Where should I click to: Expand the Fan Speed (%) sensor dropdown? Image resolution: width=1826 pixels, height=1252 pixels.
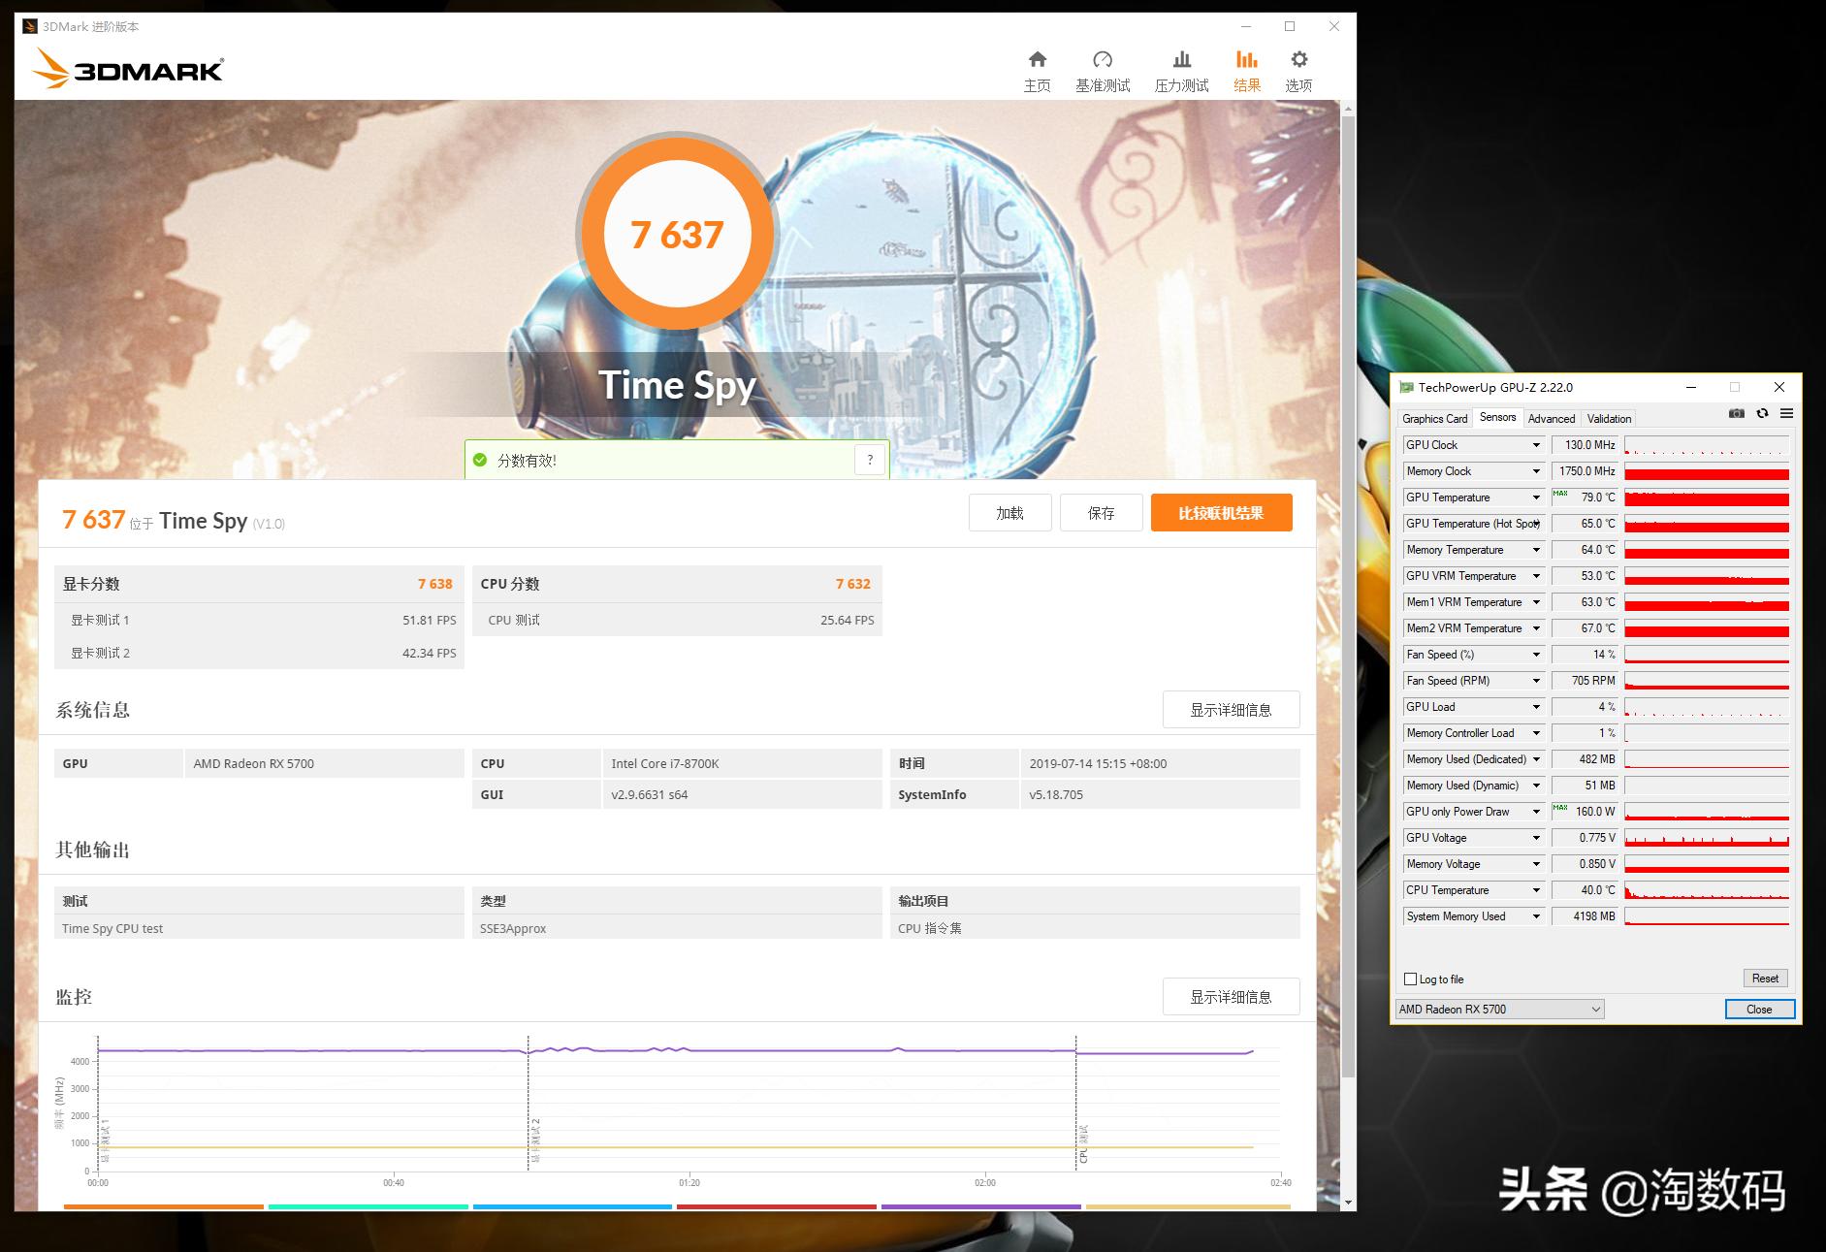(x=1535, y=655)
